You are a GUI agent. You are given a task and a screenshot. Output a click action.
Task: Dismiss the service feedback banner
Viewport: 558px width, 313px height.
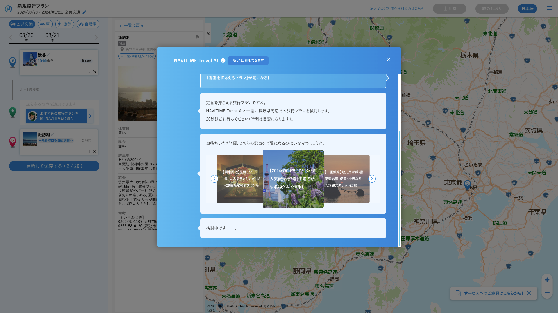(529, 293)
